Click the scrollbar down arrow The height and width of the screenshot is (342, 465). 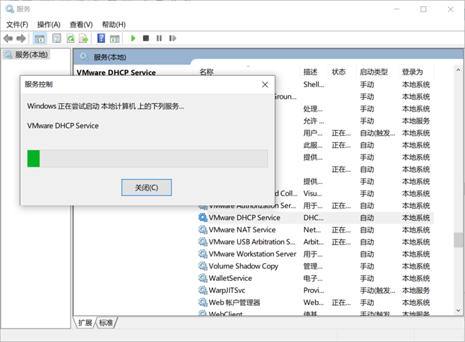(458, 310)
